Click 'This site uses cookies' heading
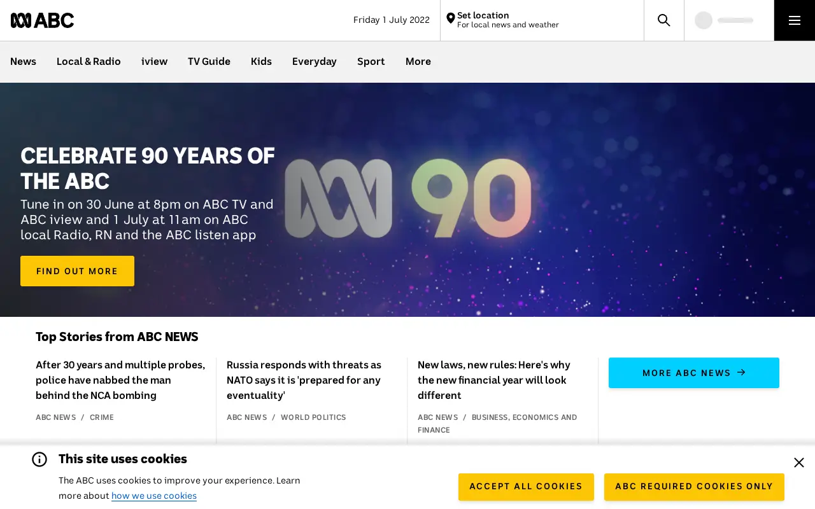The width and height of the screenshot is (815, 509). pyautogui.click(x=123, y=459)
